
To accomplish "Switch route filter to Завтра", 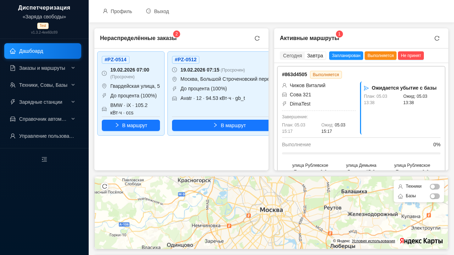I will point(315,56).
